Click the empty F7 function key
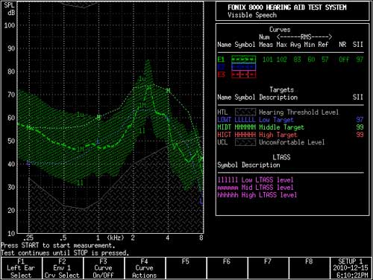Image resolution: width=373 pixels, height=280 pixels. (268, 268)
